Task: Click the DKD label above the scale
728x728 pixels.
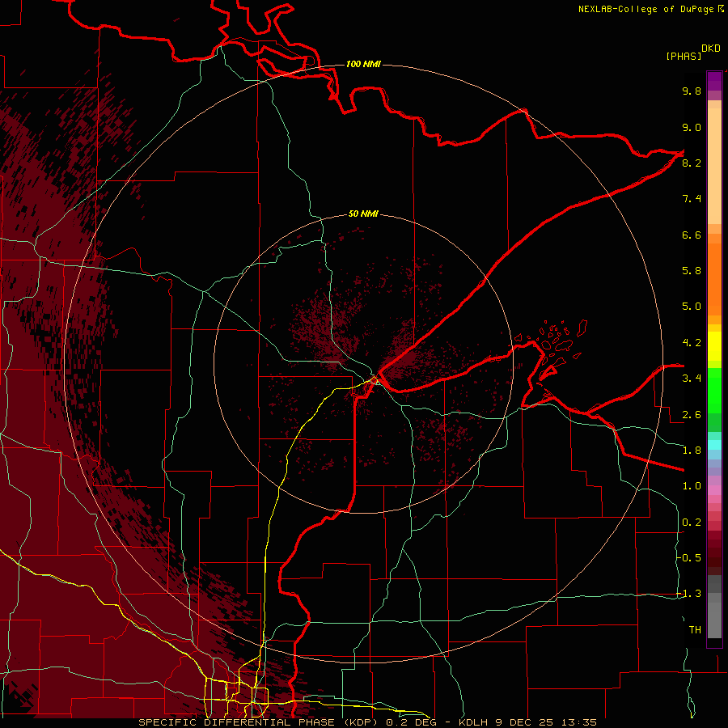Action: (711, 49)
